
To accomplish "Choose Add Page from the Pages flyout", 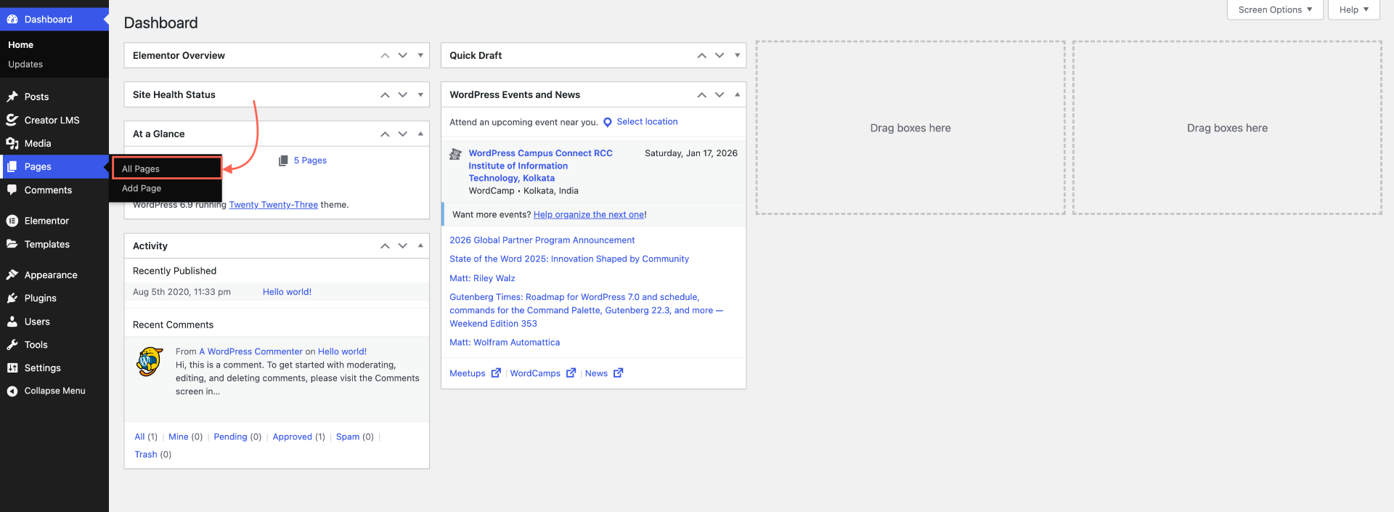I will coord(142,188).
